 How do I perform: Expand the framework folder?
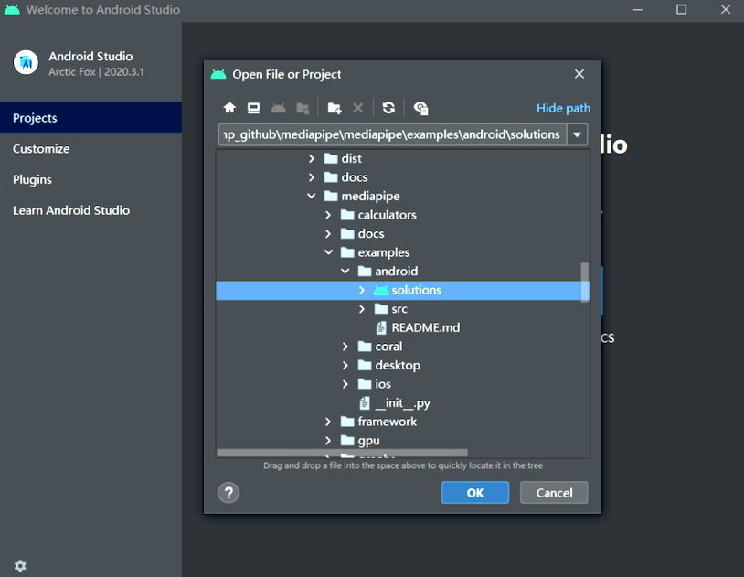[x=327, y=422]
